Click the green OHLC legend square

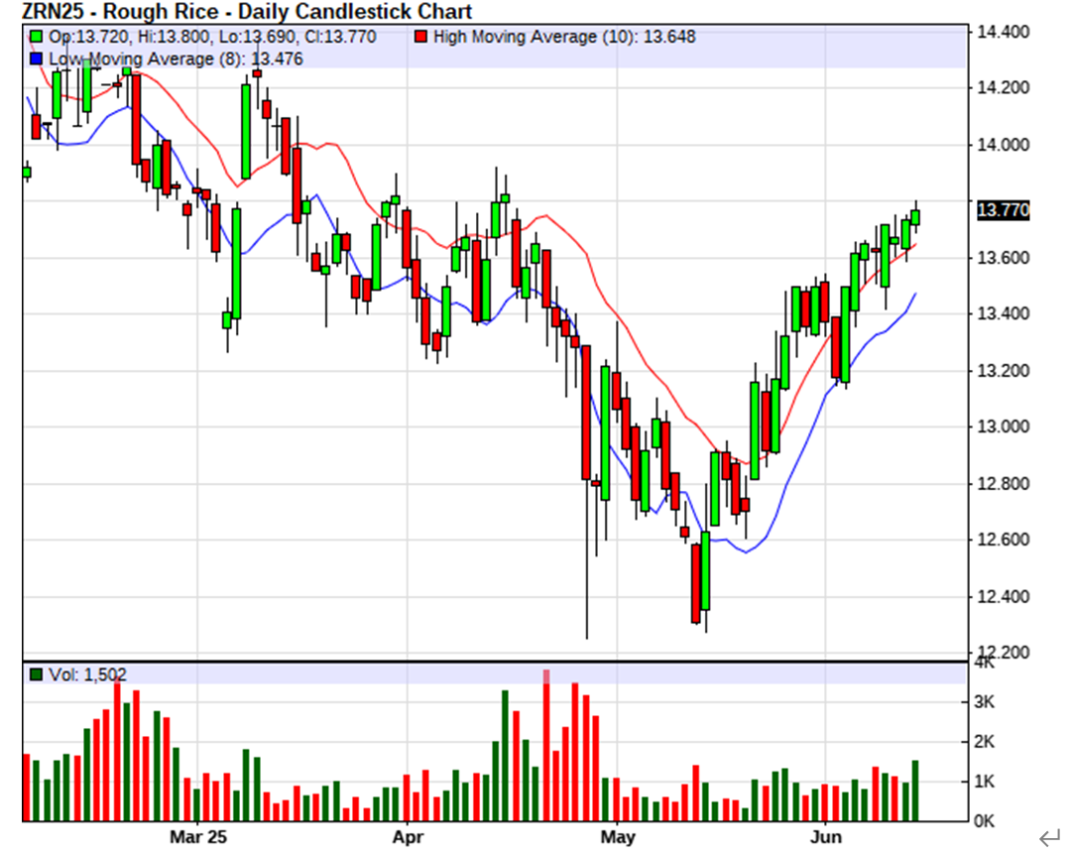coord(35,37)
